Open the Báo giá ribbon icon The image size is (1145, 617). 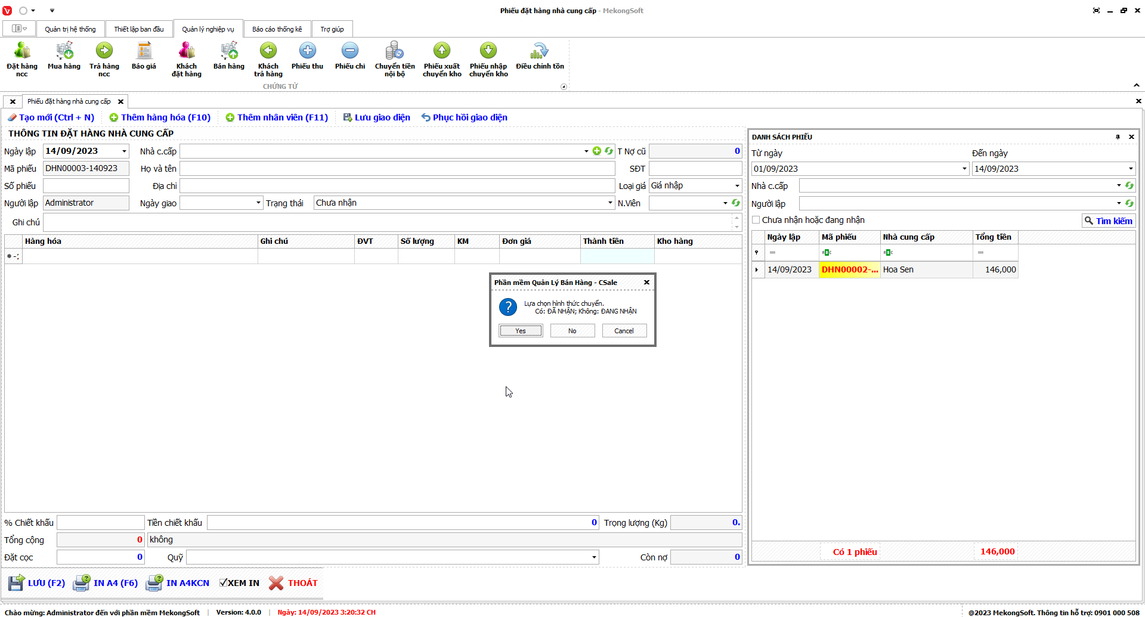144,56
